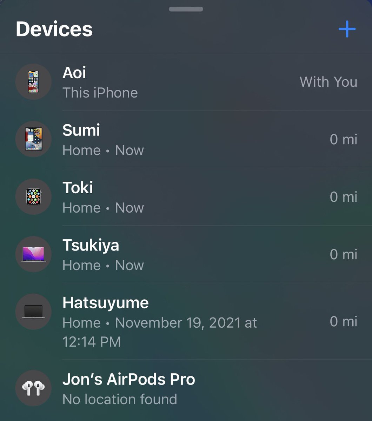This screenshot has width=372, height=421.
Task: Tap the MacBook icon next to Tsukiya
Action: [33, 254]
